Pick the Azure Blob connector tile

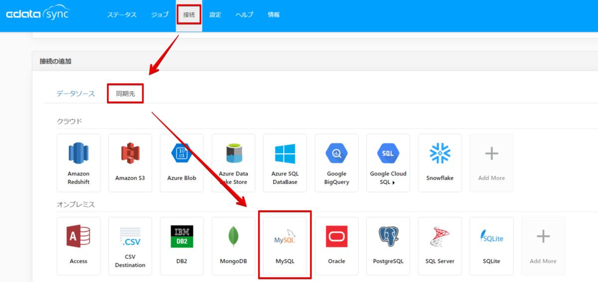click(181, 163)
